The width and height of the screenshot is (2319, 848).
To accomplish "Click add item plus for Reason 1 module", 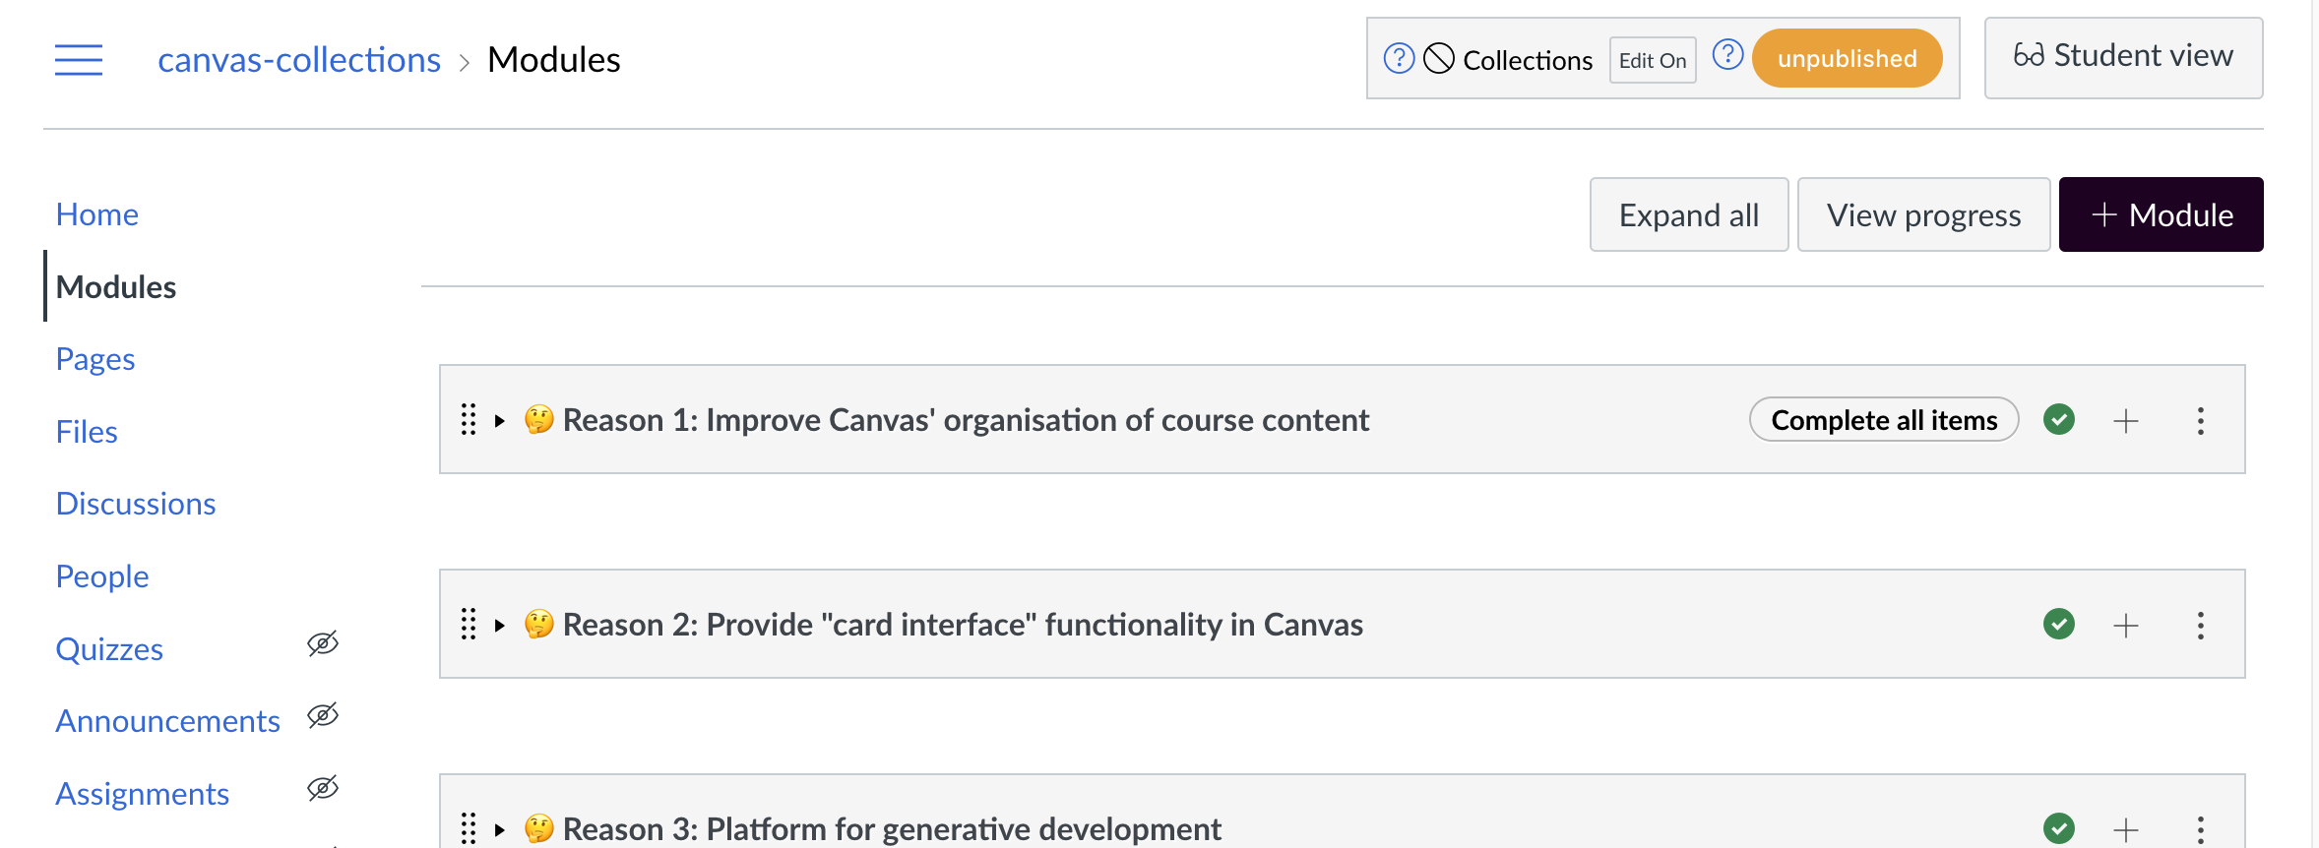I will click(2126, 421).
